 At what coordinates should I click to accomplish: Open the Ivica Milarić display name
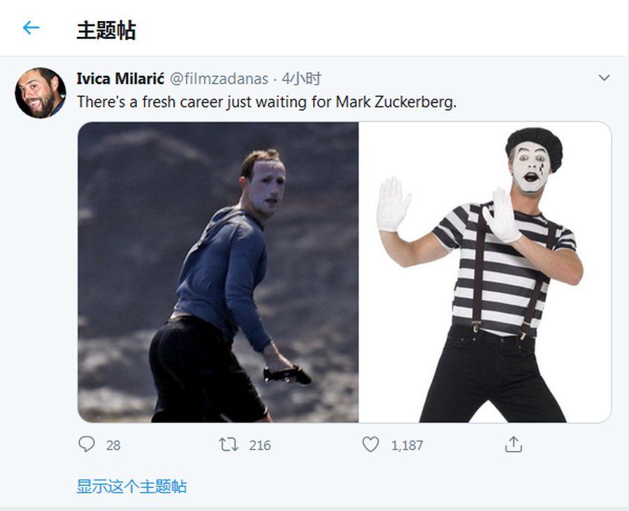pyautogui.click(x=120, y=78)
